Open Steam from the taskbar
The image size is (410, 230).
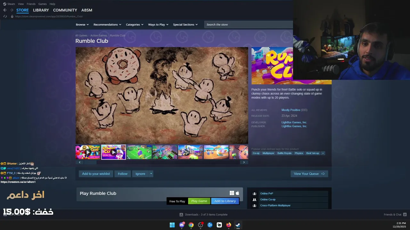pyautogui.click(x=238, y=225)
